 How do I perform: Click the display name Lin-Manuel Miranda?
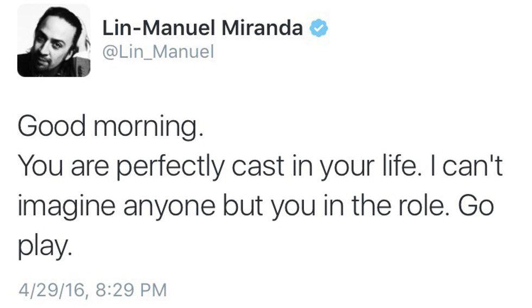pyautogui.click(x=202, y=28)
